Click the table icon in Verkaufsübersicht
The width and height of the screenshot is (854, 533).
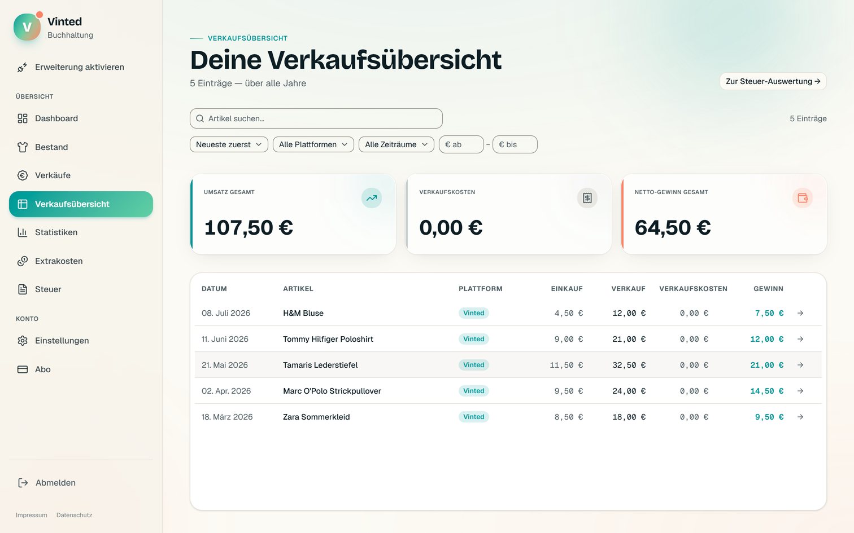pyautogui.click(x=23, y=204)
